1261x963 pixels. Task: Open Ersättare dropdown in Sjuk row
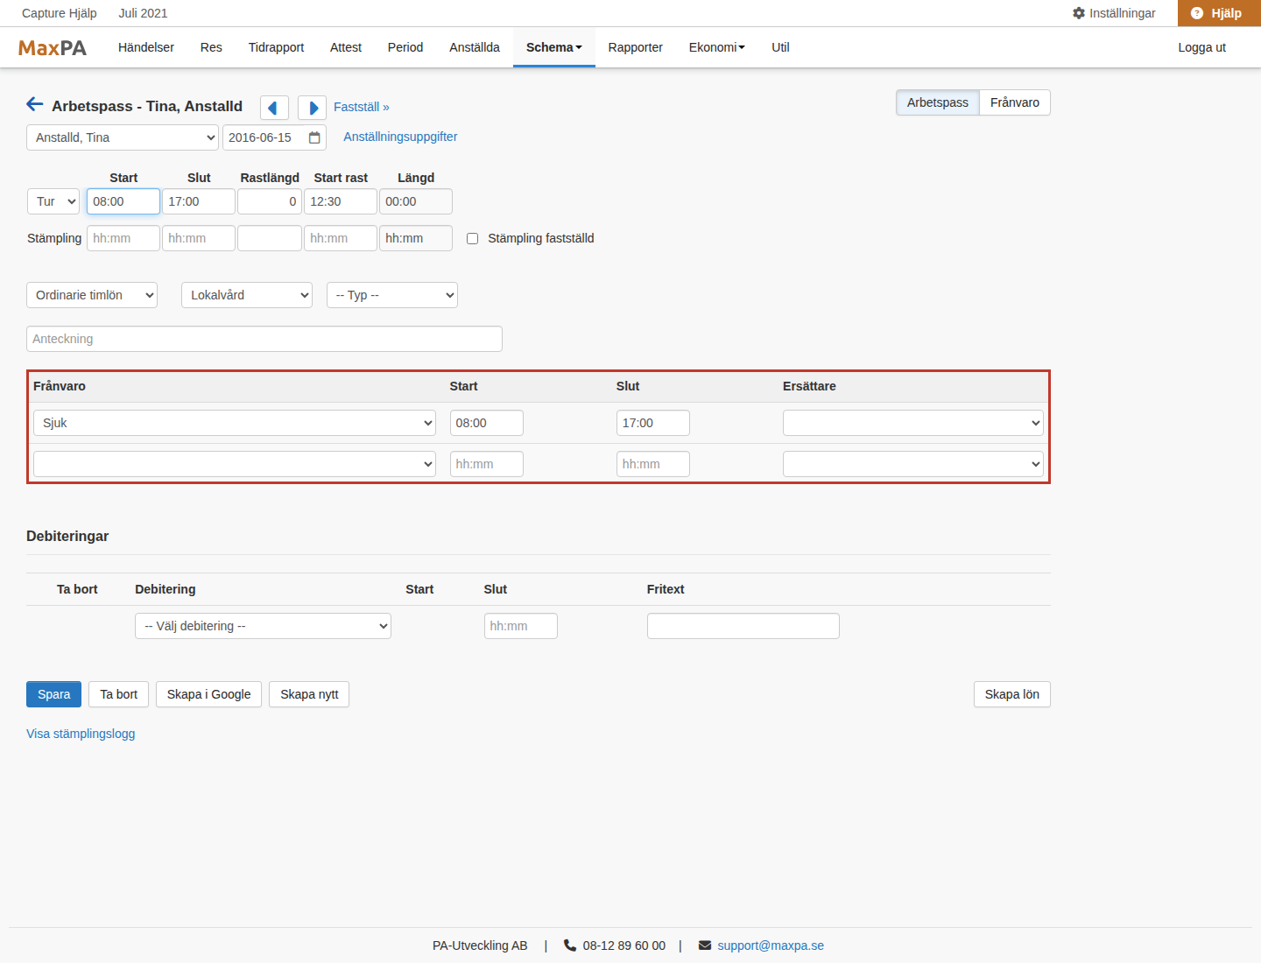point(913,423)
